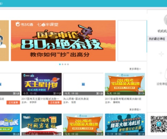Select the first active carousel dot
The image size is (167, 139).
pyautogui.click(x=60, y=64)
